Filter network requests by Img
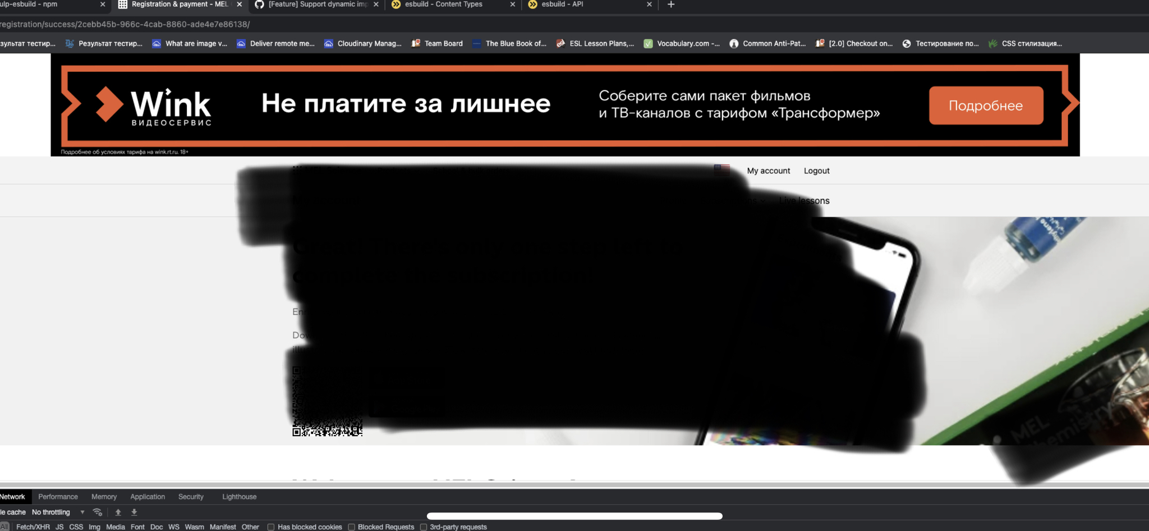Screen dimensions: 1149x531 click(94, 527)
